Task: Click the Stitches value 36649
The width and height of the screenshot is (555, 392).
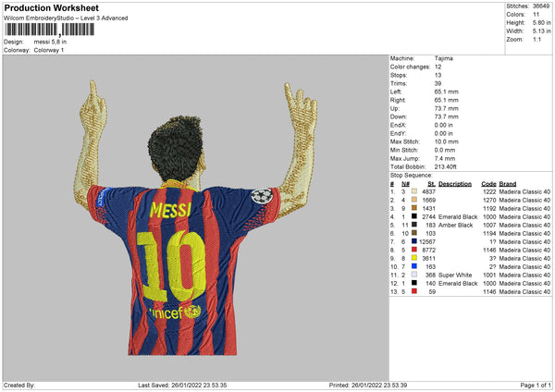Action: point(541,6)
